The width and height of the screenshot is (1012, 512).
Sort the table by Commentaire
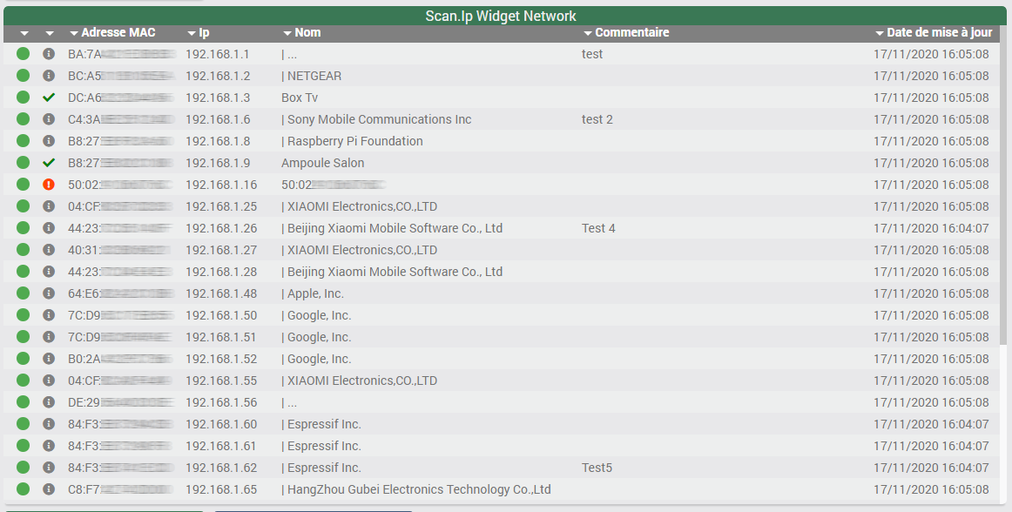click(x=626, y=32)
